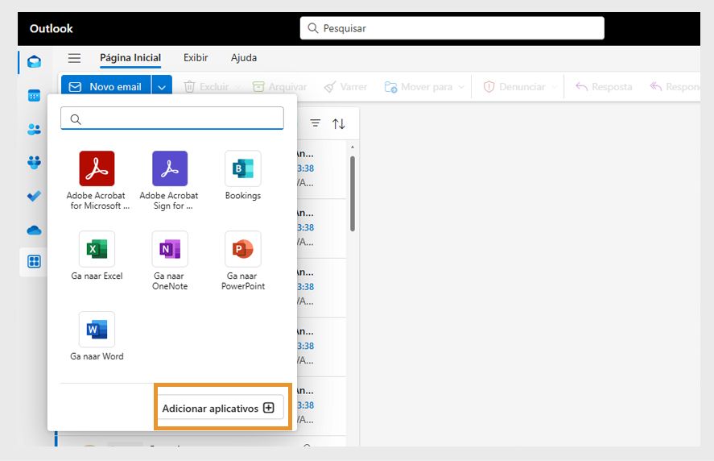This screenshot has width=714, height=461.
Task: Click the More apps grid icon
Action: [34, 261]
